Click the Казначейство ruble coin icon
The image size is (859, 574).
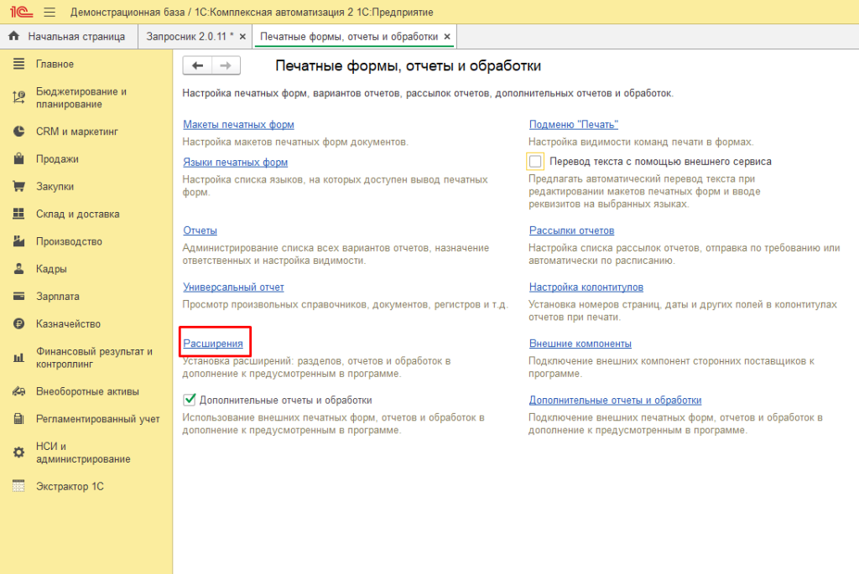tap(18, 324)
